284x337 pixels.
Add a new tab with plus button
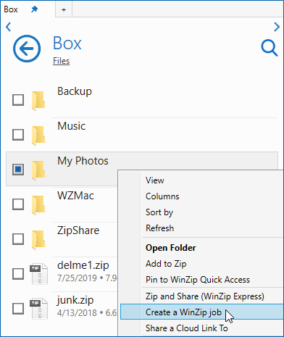click(64, 9)
